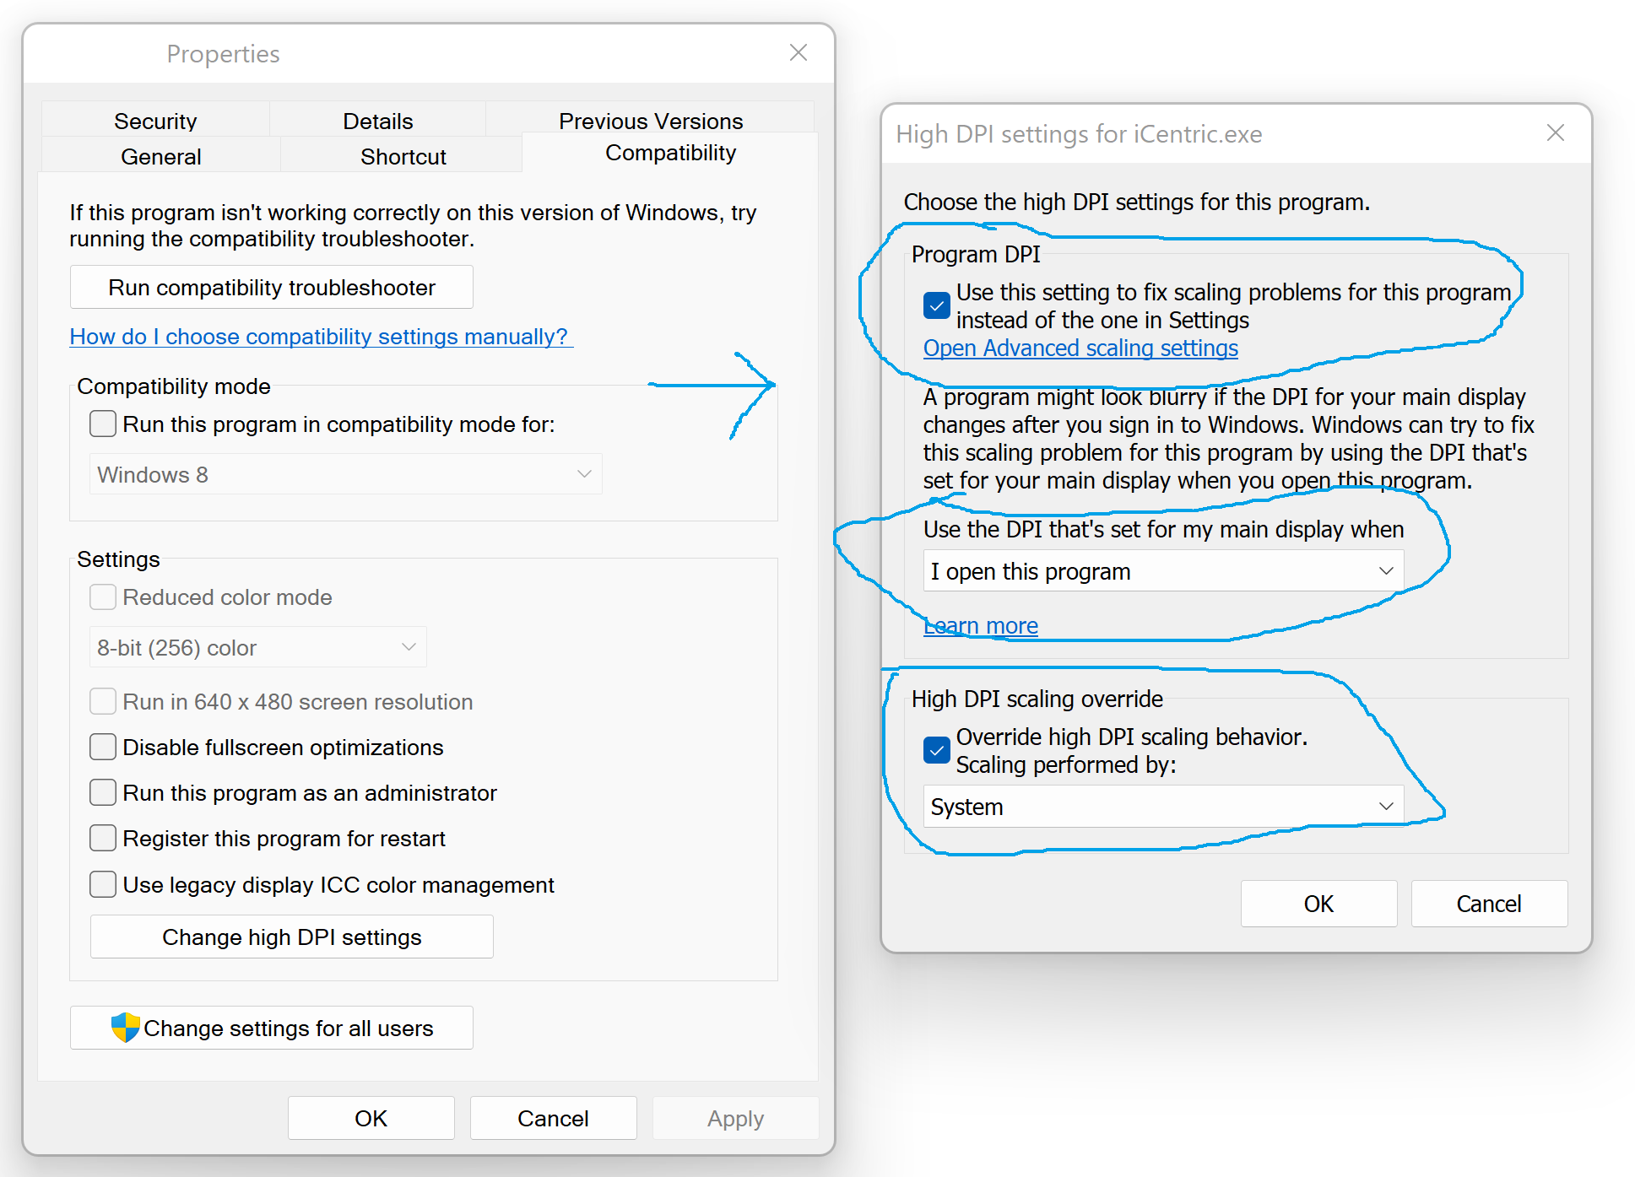Close the Properties dialog window
The width and height of the screenshot is (1635, 1177).
point(798,53)
